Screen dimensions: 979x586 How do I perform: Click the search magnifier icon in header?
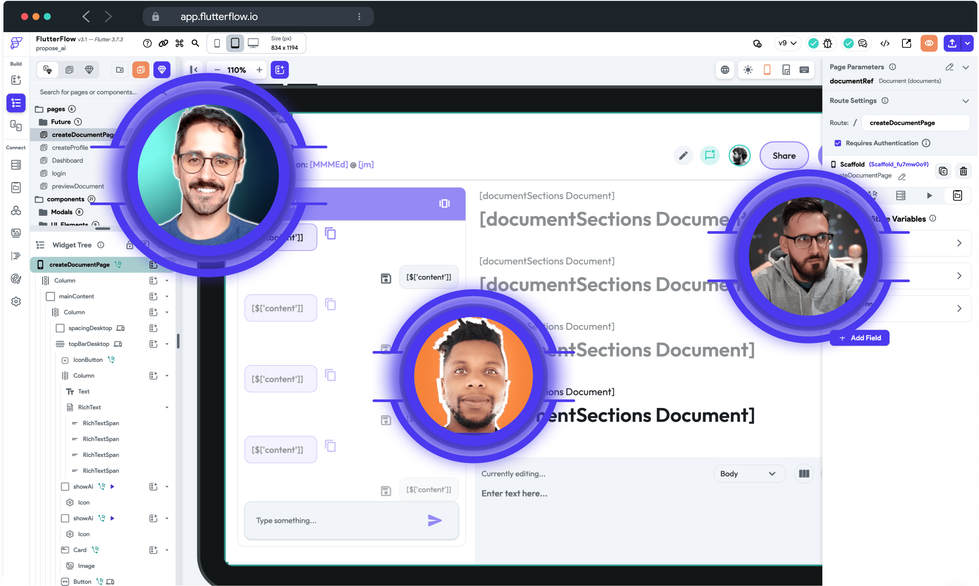click(x=195, y=43)
